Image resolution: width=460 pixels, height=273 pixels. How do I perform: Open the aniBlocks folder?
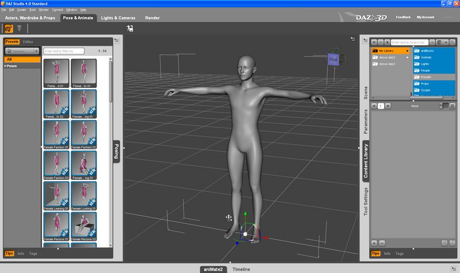pos(434,51)
